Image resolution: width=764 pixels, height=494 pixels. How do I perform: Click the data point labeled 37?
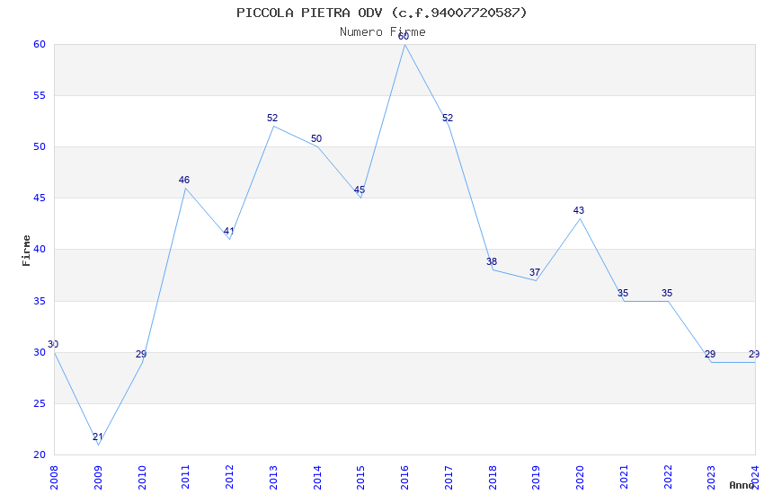[536, 280]
